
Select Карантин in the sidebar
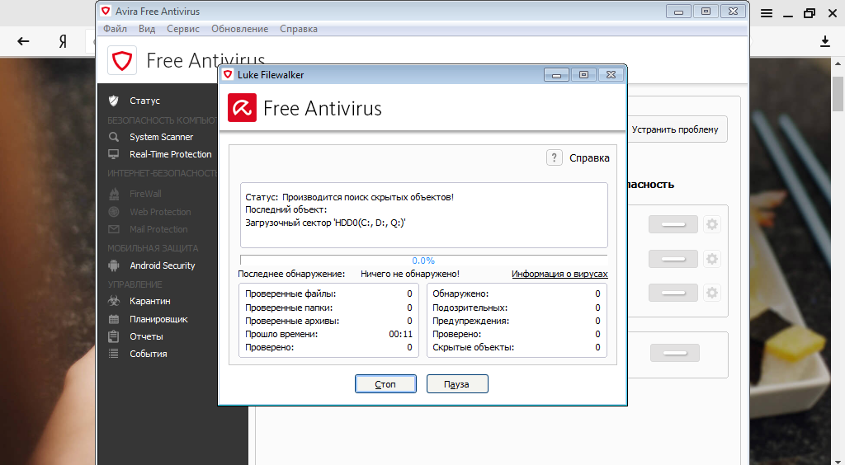pos(150,301)
